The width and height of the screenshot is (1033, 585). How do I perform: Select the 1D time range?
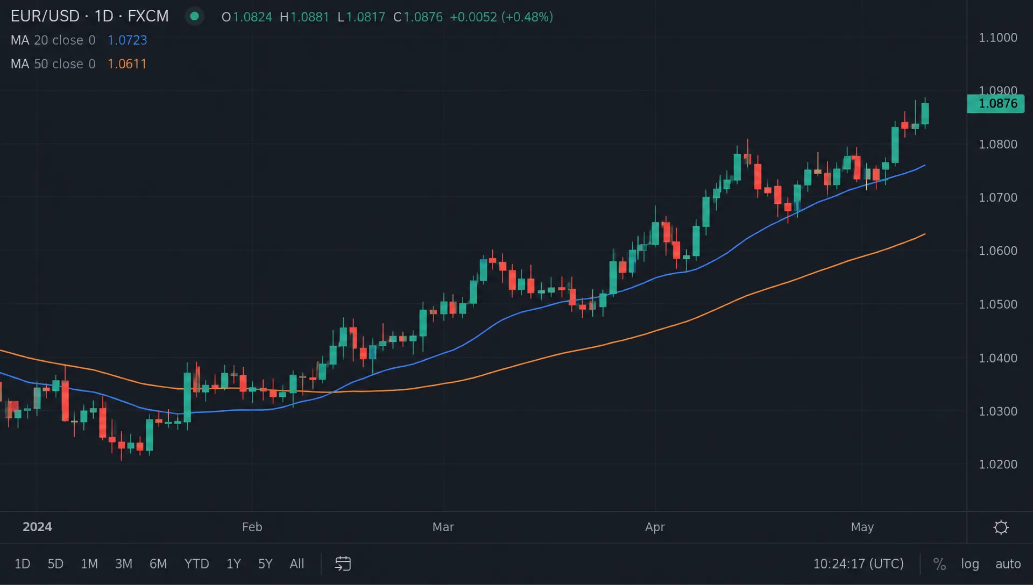[x=22, y=563]
